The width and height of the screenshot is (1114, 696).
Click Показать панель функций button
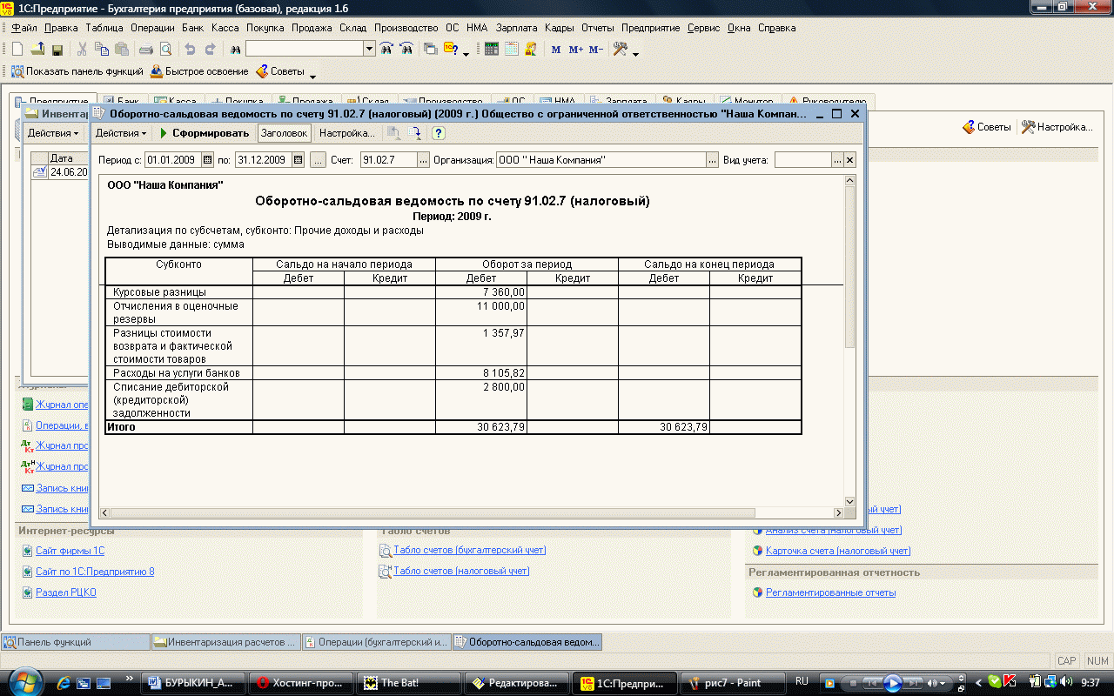click(x=77, y=71)
